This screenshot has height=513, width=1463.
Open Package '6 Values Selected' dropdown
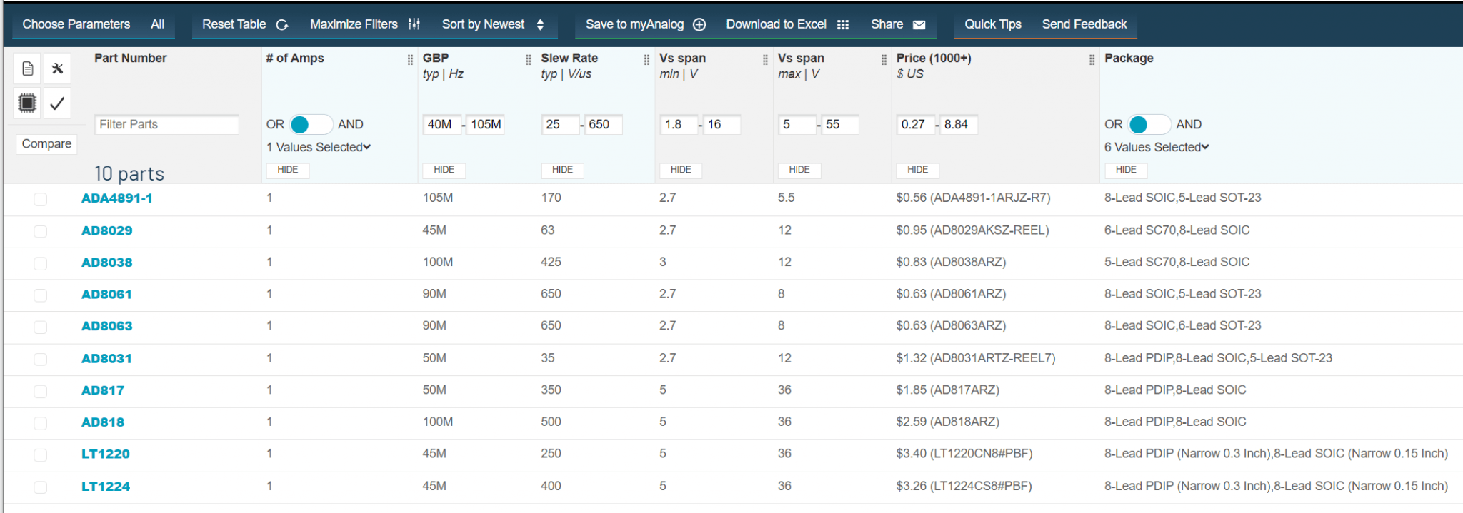coord(1157,147)
